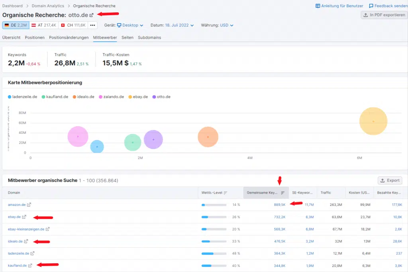Screen dimensions: 408x272
Task: Click external link icon beside ebay-kleinanzeigen.de
Action: point(48,229)
